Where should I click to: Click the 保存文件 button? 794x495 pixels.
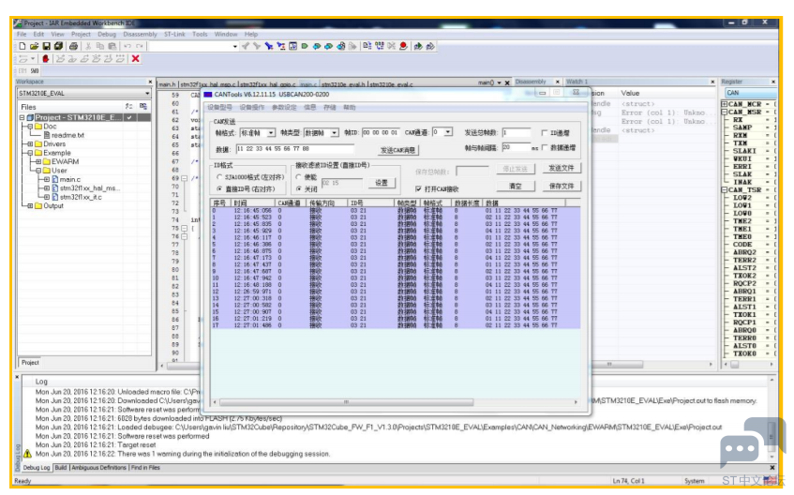(x=562, y=186)
